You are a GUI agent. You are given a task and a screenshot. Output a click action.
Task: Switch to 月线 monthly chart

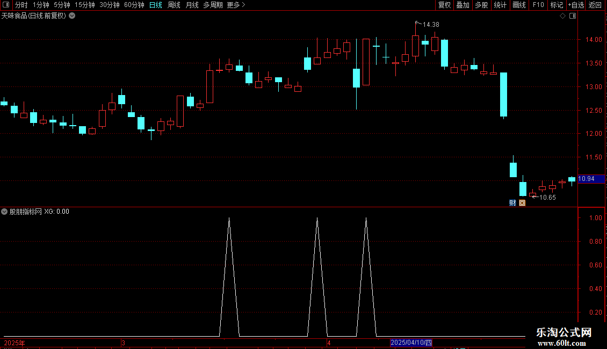pos(192,5)
